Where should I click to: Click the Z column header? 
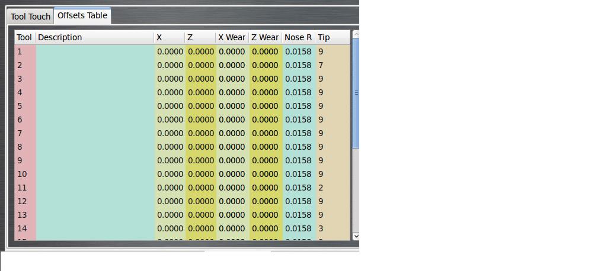pos(200,37)
